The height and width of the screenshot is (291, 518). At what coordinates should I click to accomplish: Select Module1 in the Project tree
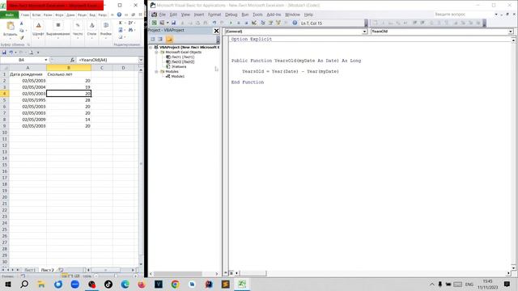pos(178,76)
